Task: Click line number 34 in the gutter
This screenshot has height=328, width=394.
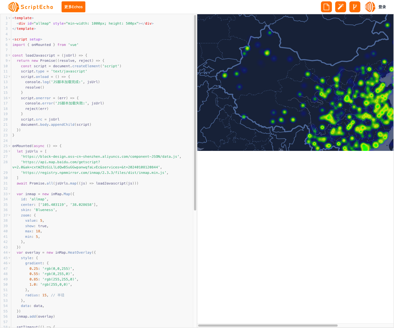Action: [x=5, y=199]
